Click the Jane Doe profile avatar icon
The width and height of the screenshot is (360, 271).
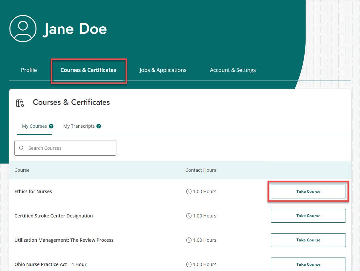[23, 29]
